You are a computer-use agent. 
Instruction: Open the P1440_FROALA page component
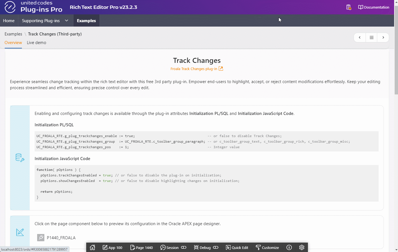tap(61, 238)
